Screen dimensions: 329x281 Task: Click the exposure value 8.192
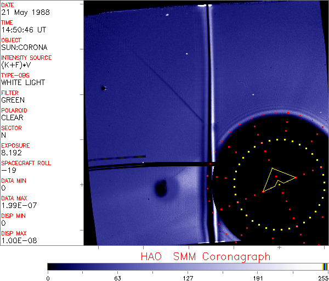[x=12, y=153]
